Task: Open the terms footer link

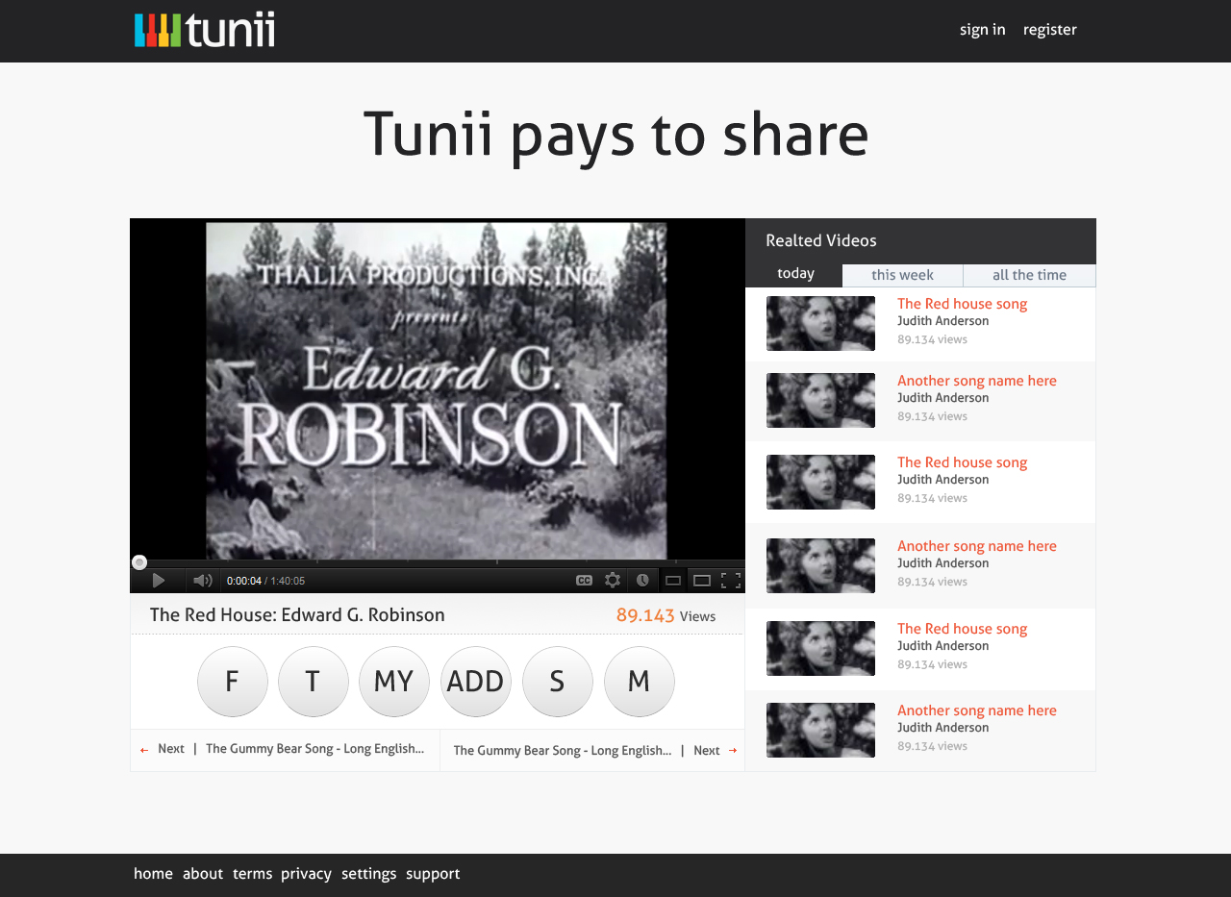Action: tap(252, 874)
